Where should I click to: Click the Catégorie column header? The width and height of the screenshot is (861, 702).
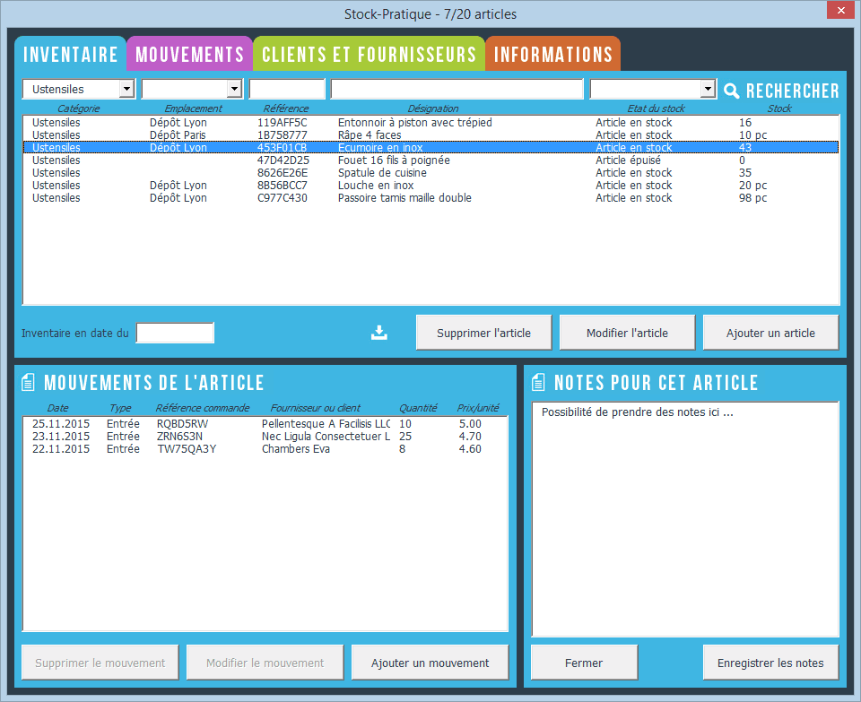79,108
